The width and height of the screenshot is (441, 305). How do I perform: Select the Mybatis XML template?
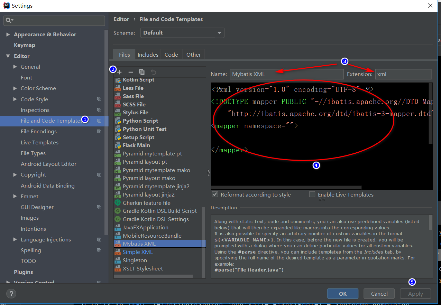(159, 244)
